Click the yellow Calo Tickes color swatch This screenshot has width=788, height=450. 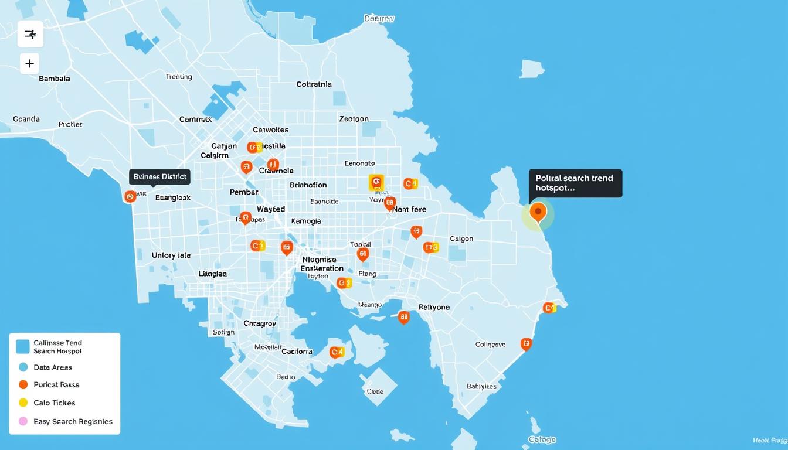pos(23,403)
